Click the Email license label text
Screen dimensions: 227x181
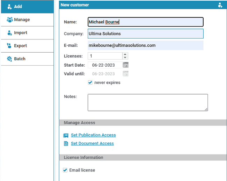pyautogui.click(x=82, y=170)
